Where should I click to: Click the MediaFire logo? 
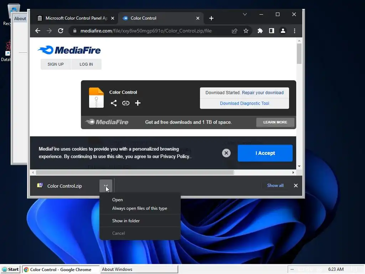[69, 50]
